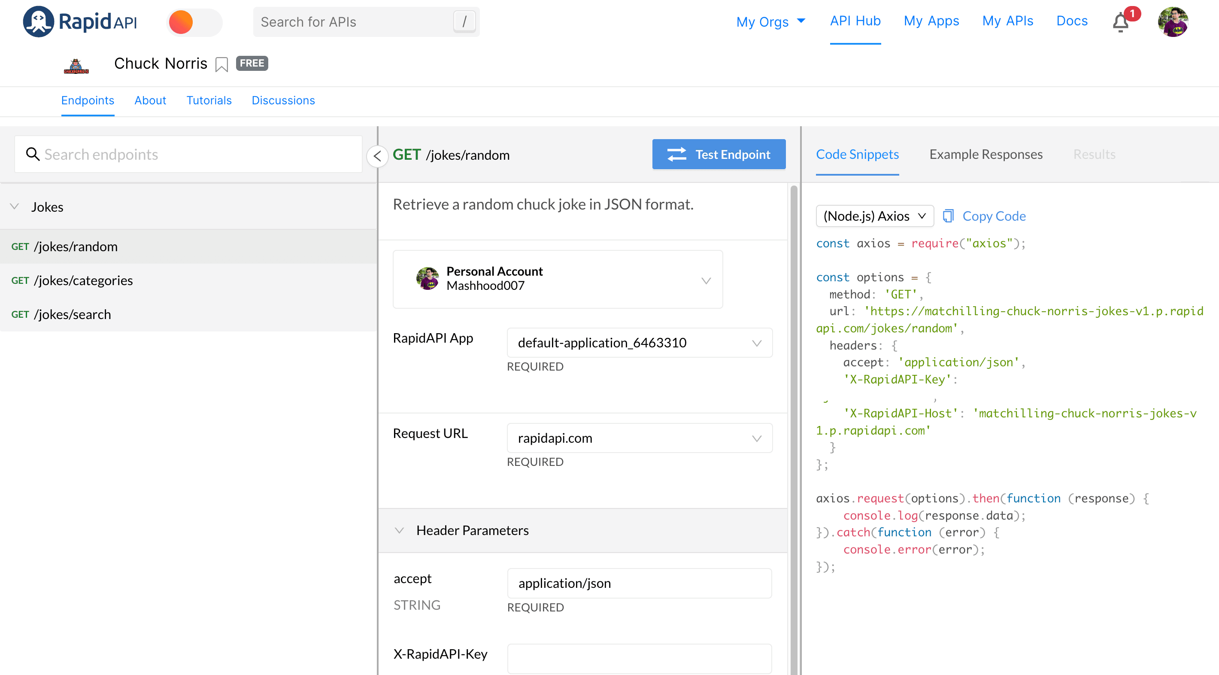1219x675 pixels.
Task: Click the endpoint description 'Retrieve a random chuck joke'
Action: click(543, 204)
